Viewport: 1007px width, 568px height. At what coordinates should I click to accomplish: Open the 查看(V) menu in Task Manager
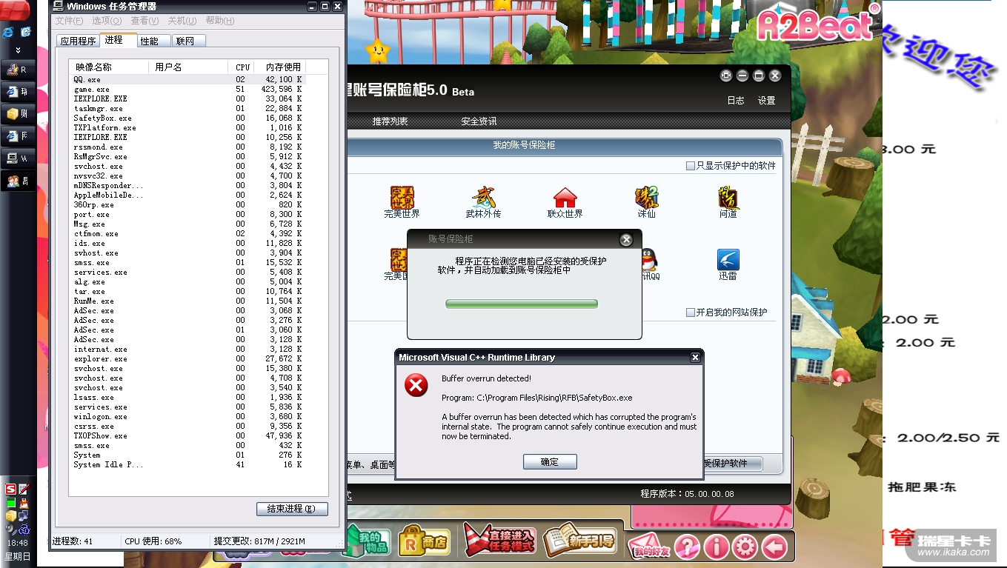click(145, 21)
